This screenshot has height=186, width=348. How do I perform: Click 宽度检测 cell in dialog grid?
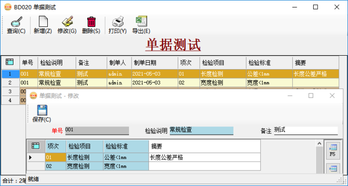(85, 166)
